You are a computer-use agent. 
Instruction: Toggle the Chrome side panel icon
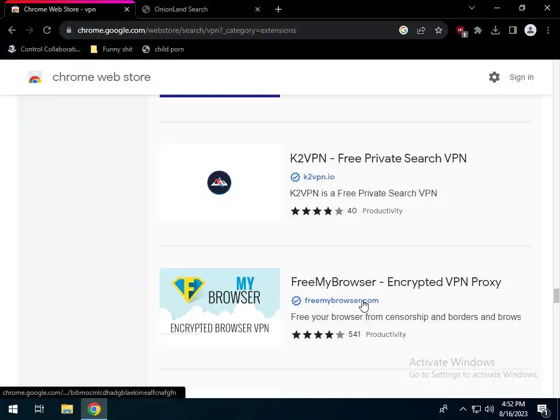513,31
